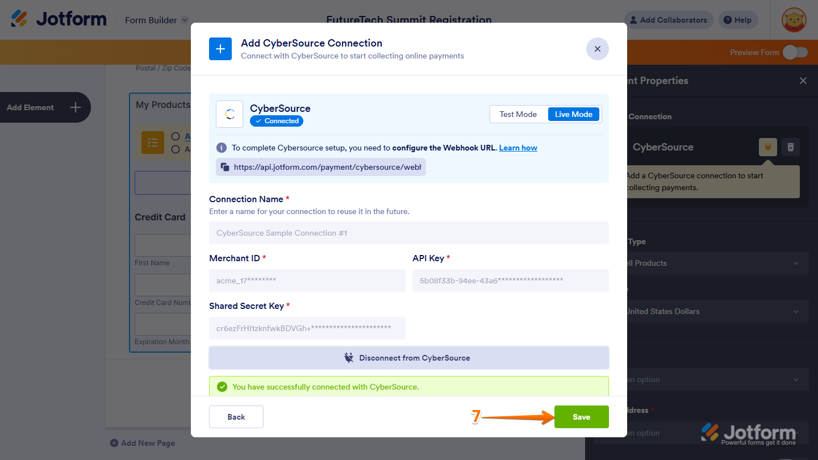Open the Learn how link

[x=518, y=148]
